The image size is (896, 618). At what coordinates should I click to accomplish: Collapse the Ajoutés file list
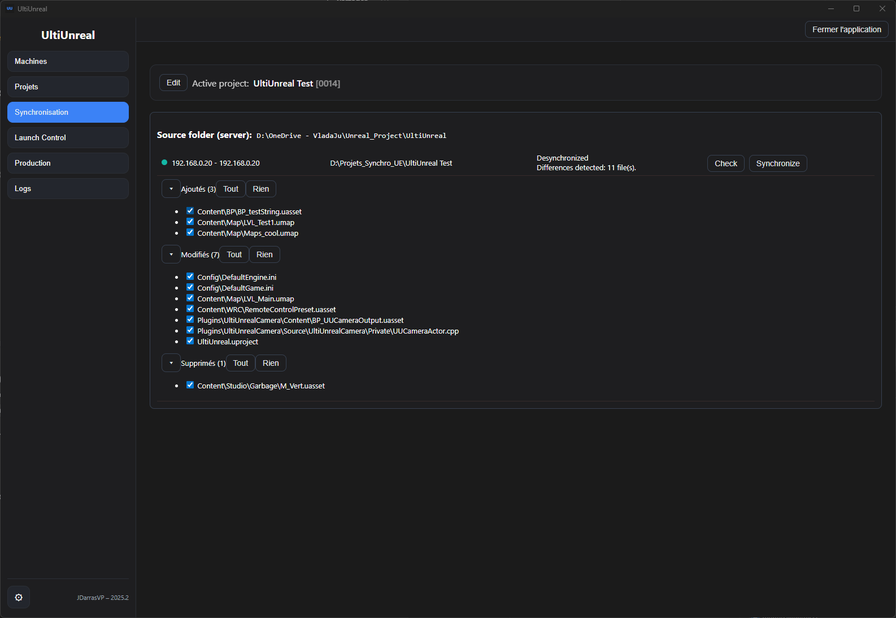(171, 189)
